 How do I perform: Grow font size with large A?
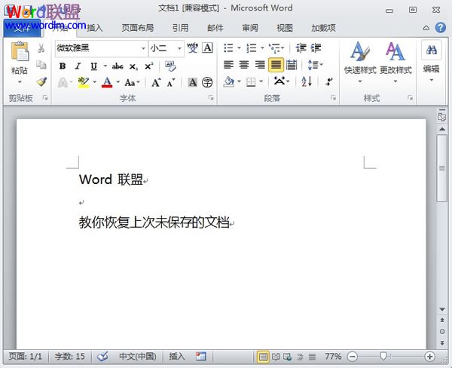tap(156, 82)
